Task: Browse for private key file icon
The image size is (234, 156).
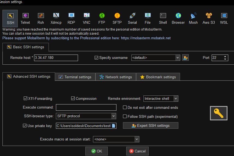Action: click(x=113, y=126)
